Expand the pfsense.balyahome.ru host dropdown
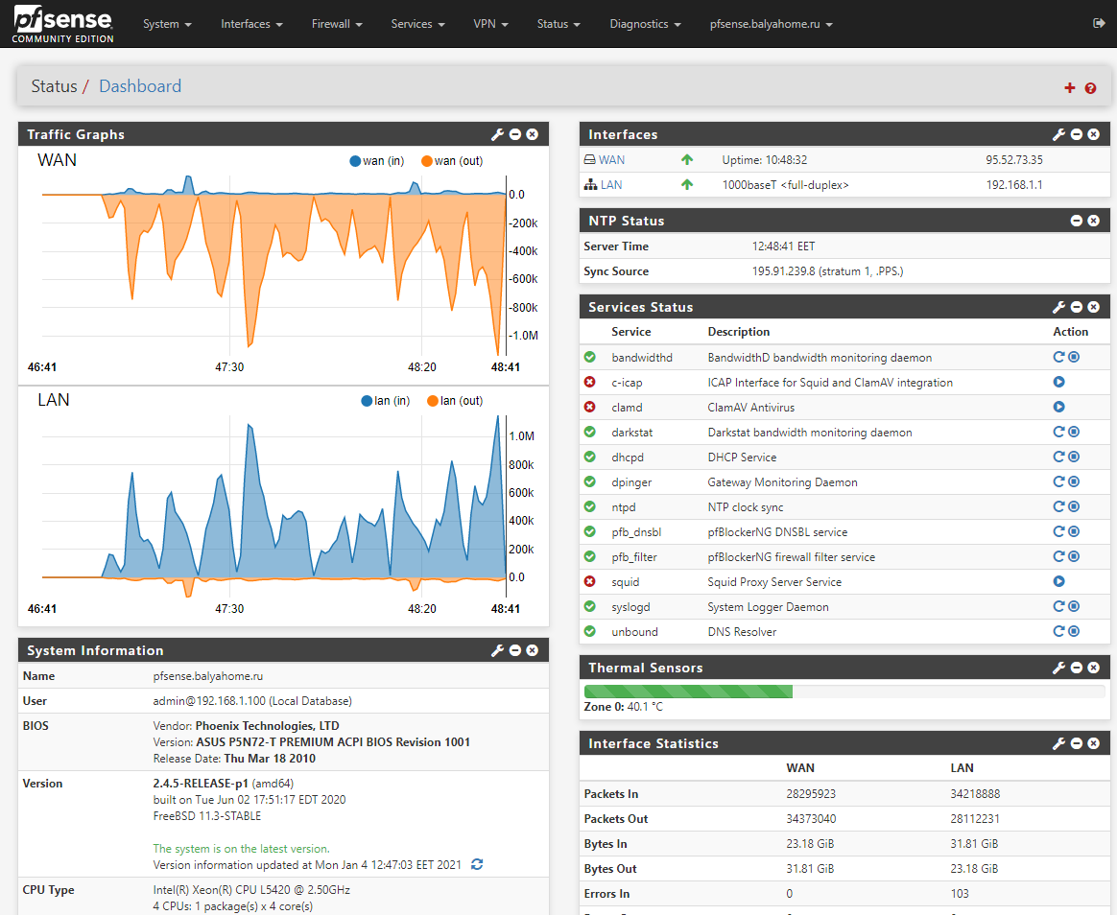The width and height of the screenshot is (1117, 915). [x=771, y=24]
